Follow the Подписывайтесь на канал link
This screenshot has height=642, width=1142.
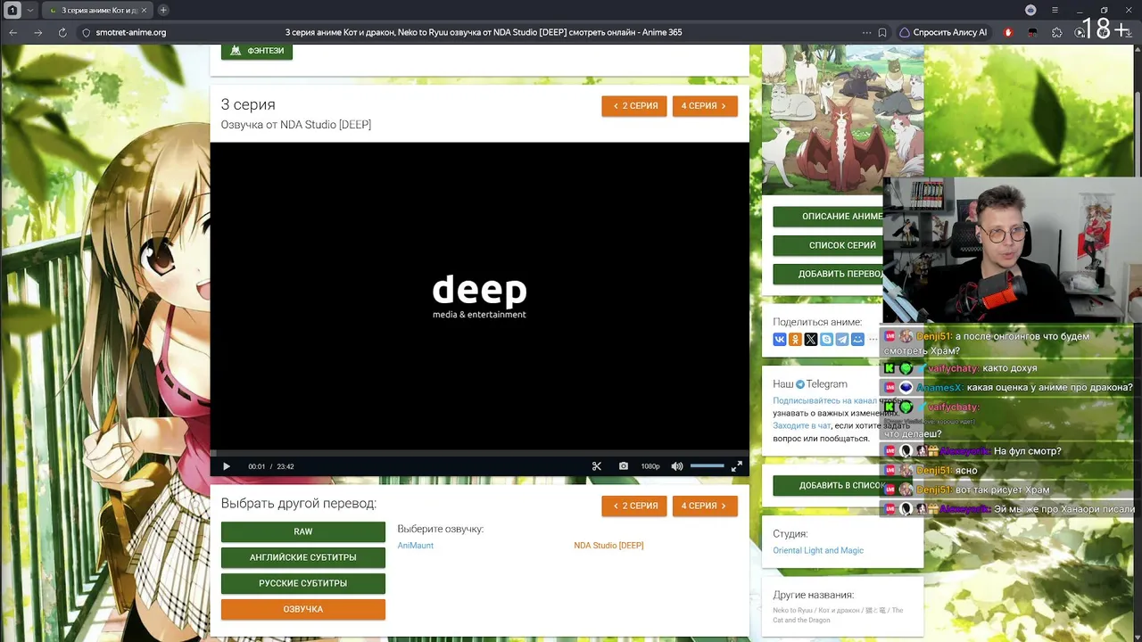tap(824, 401)
